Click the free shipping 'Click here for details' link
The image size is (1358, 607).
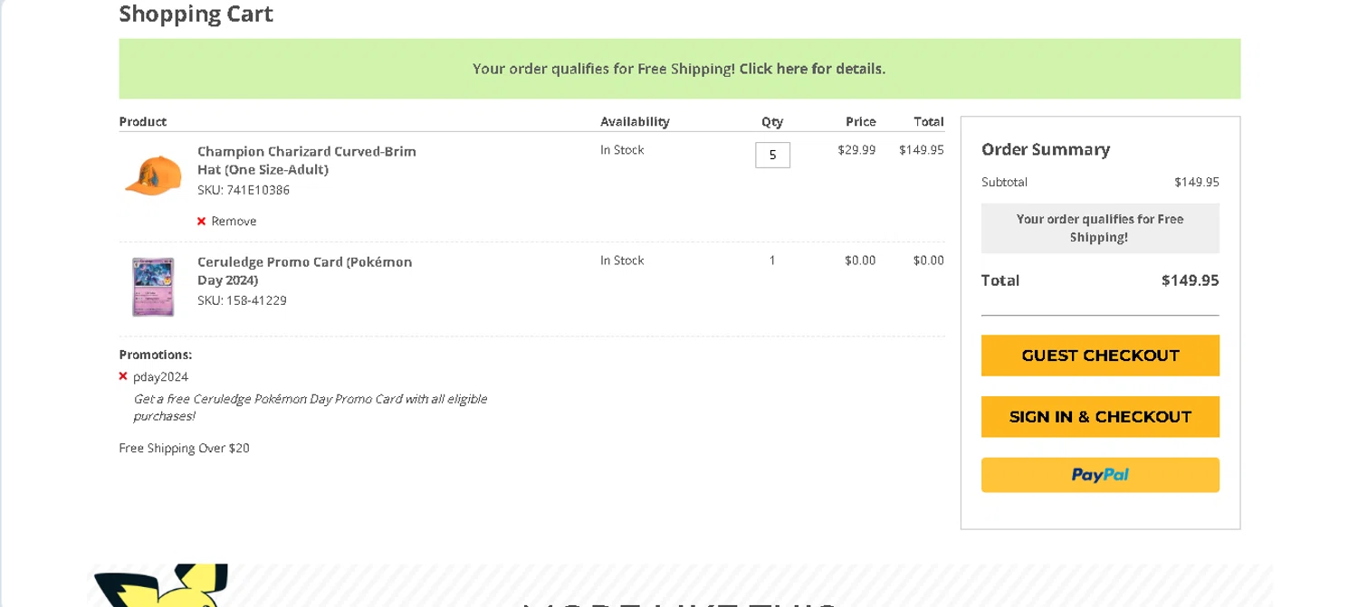tap(812, 69)
